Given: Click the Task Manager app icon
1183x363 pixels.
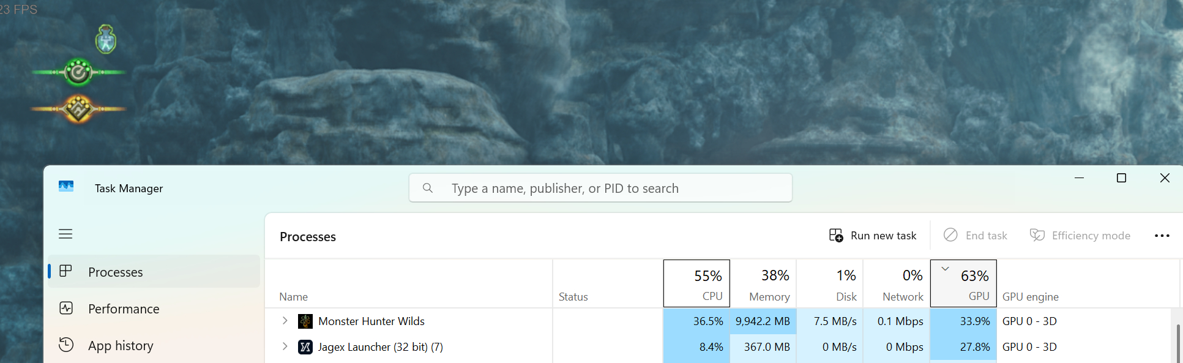Looking at the screenshot, I should tap(66, 187).
